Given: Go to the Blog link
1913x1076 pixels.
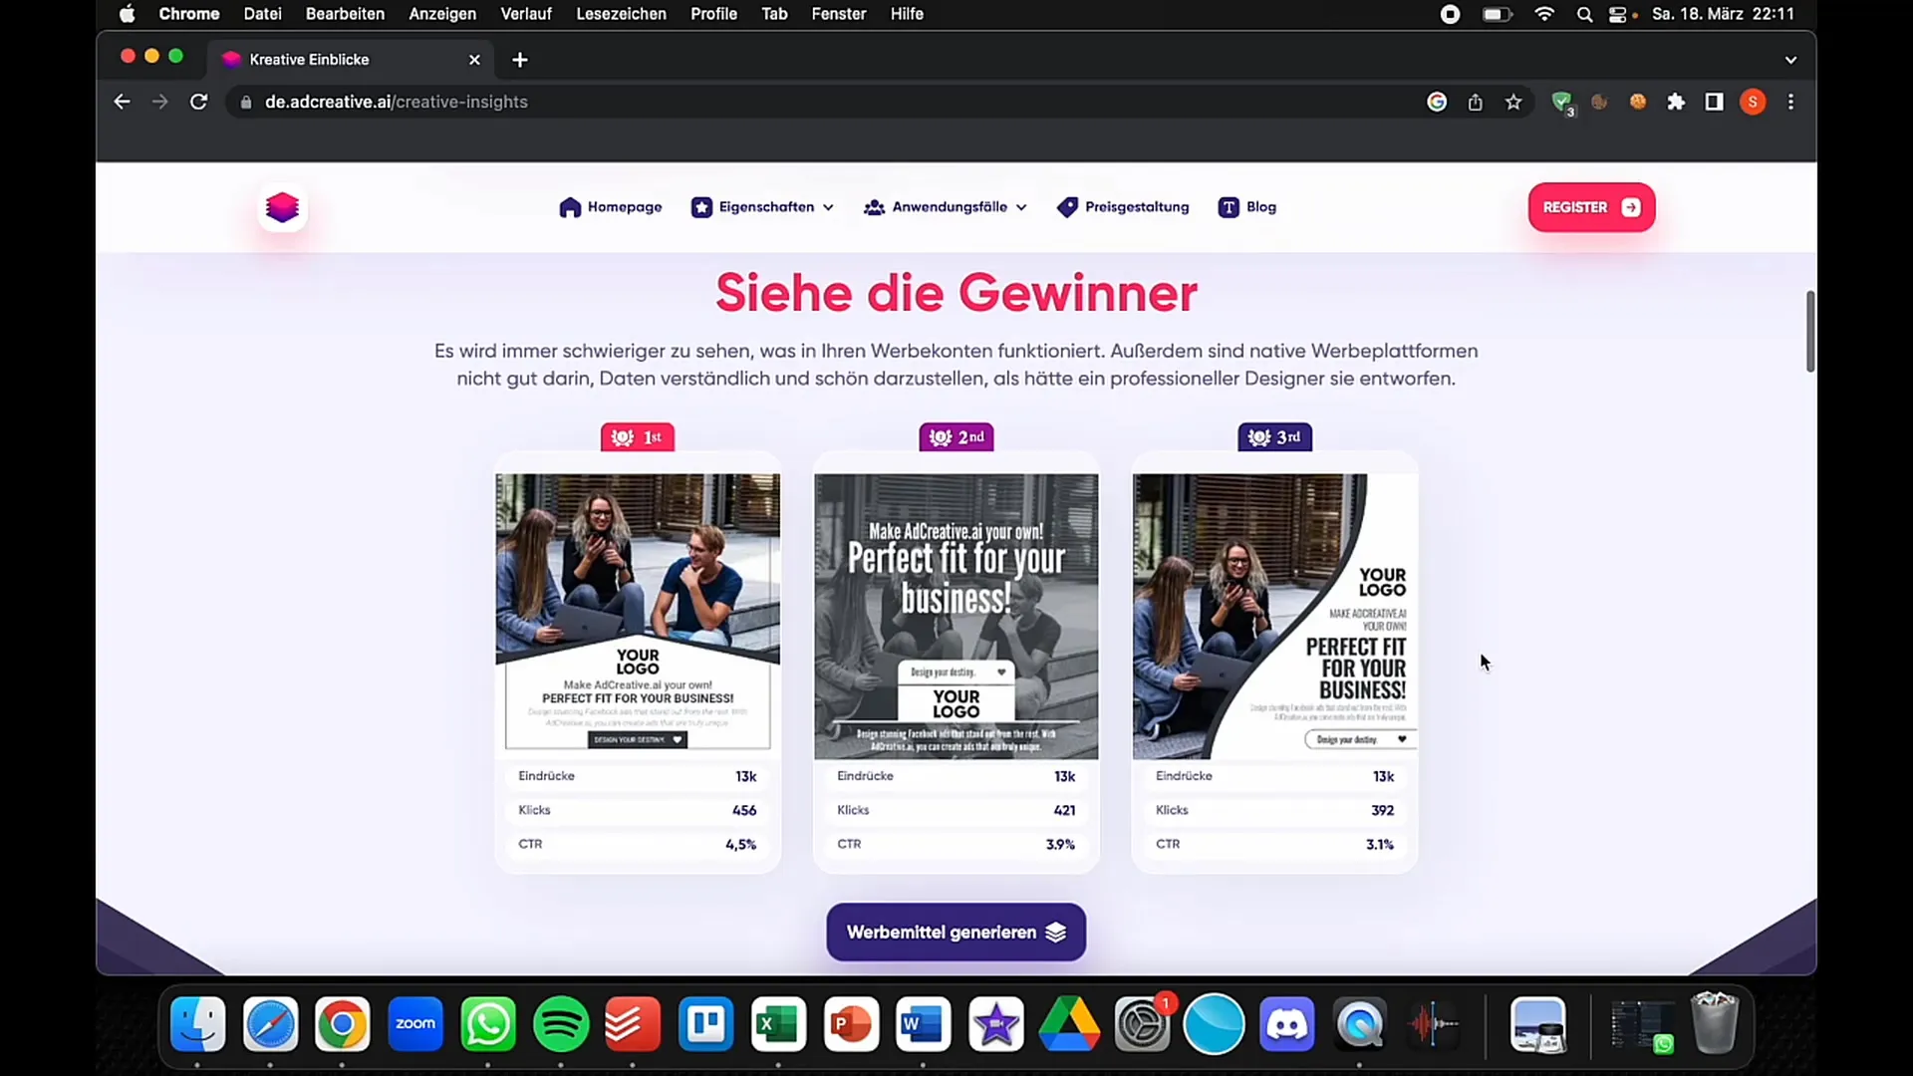Looking at the screenshot, I should tap(1247, 207).
